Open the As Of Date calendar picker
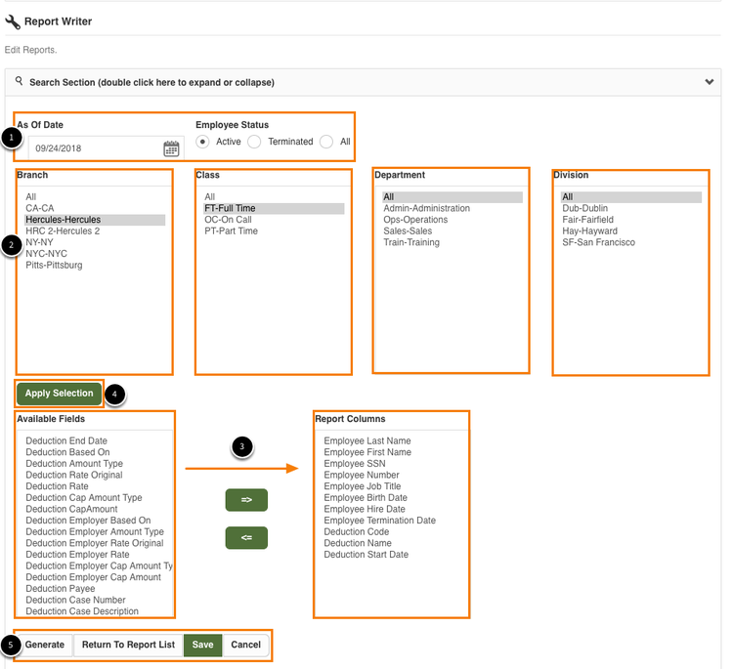733x669 pixels. click(171, 148)
